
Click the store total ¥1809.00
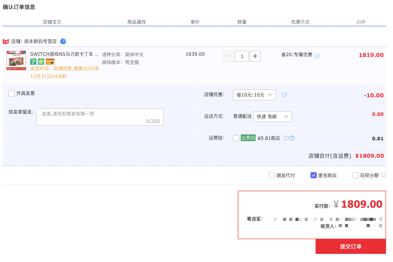(x=370, y=156)
